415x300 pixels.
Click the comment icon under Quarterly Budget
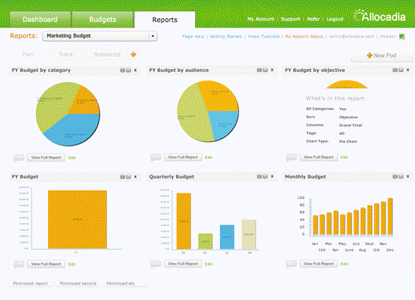point(156,264)
